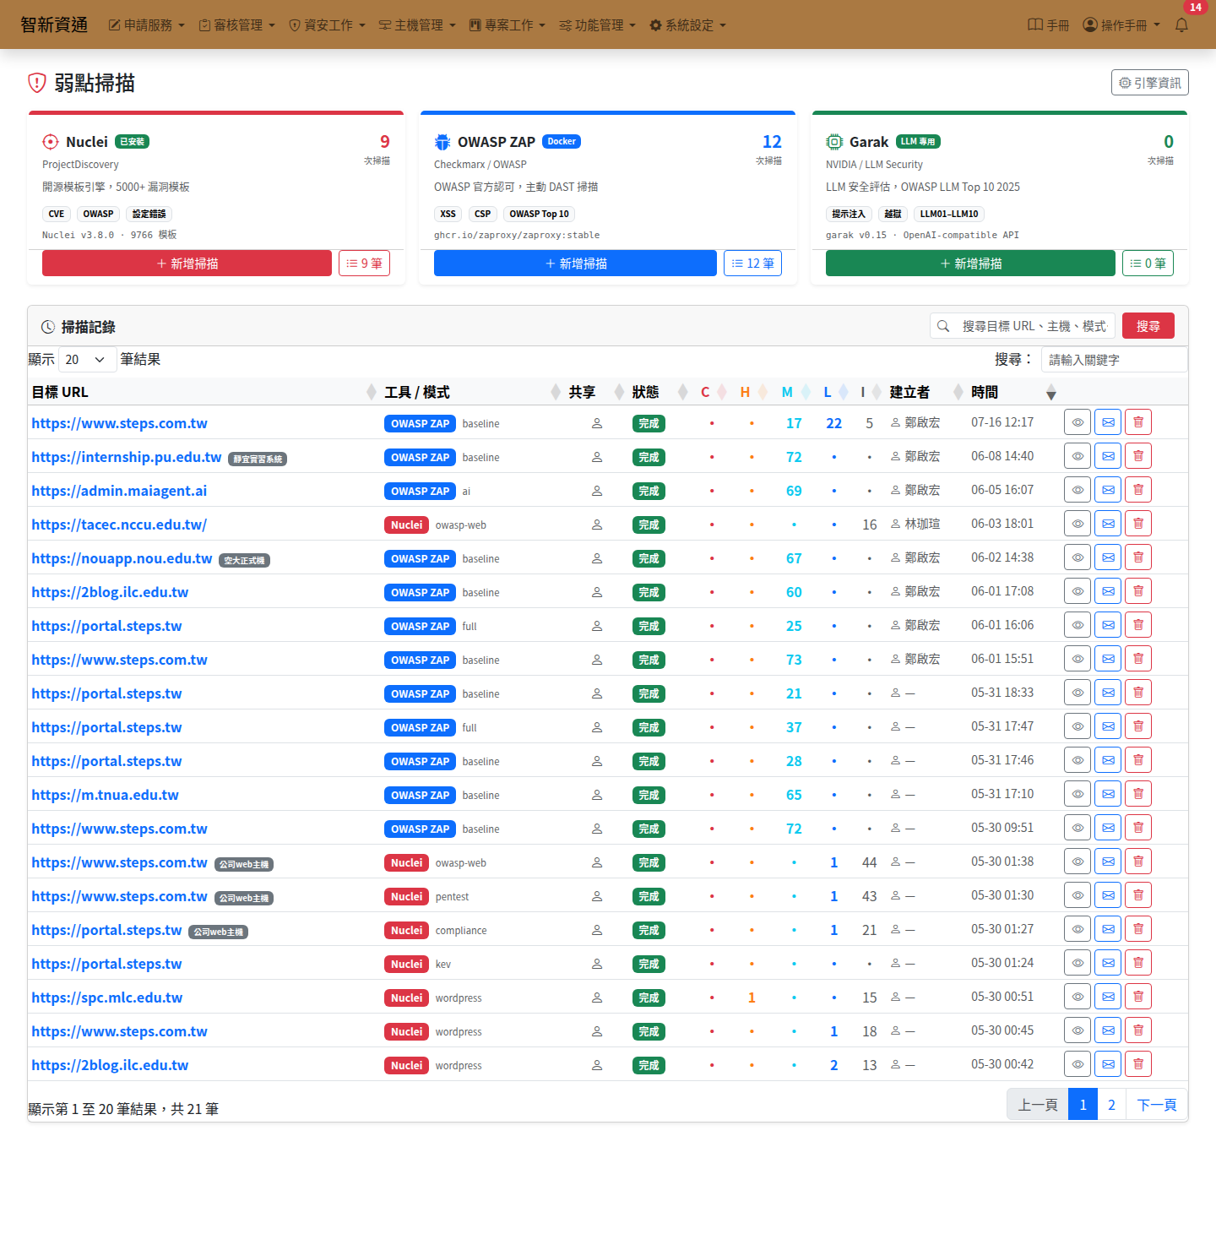Image resolution: width=1216 pixels, height=1234 pixels.
Task: Open the https://admin.maiagent.ai link
Action: [x=119, y=491]
